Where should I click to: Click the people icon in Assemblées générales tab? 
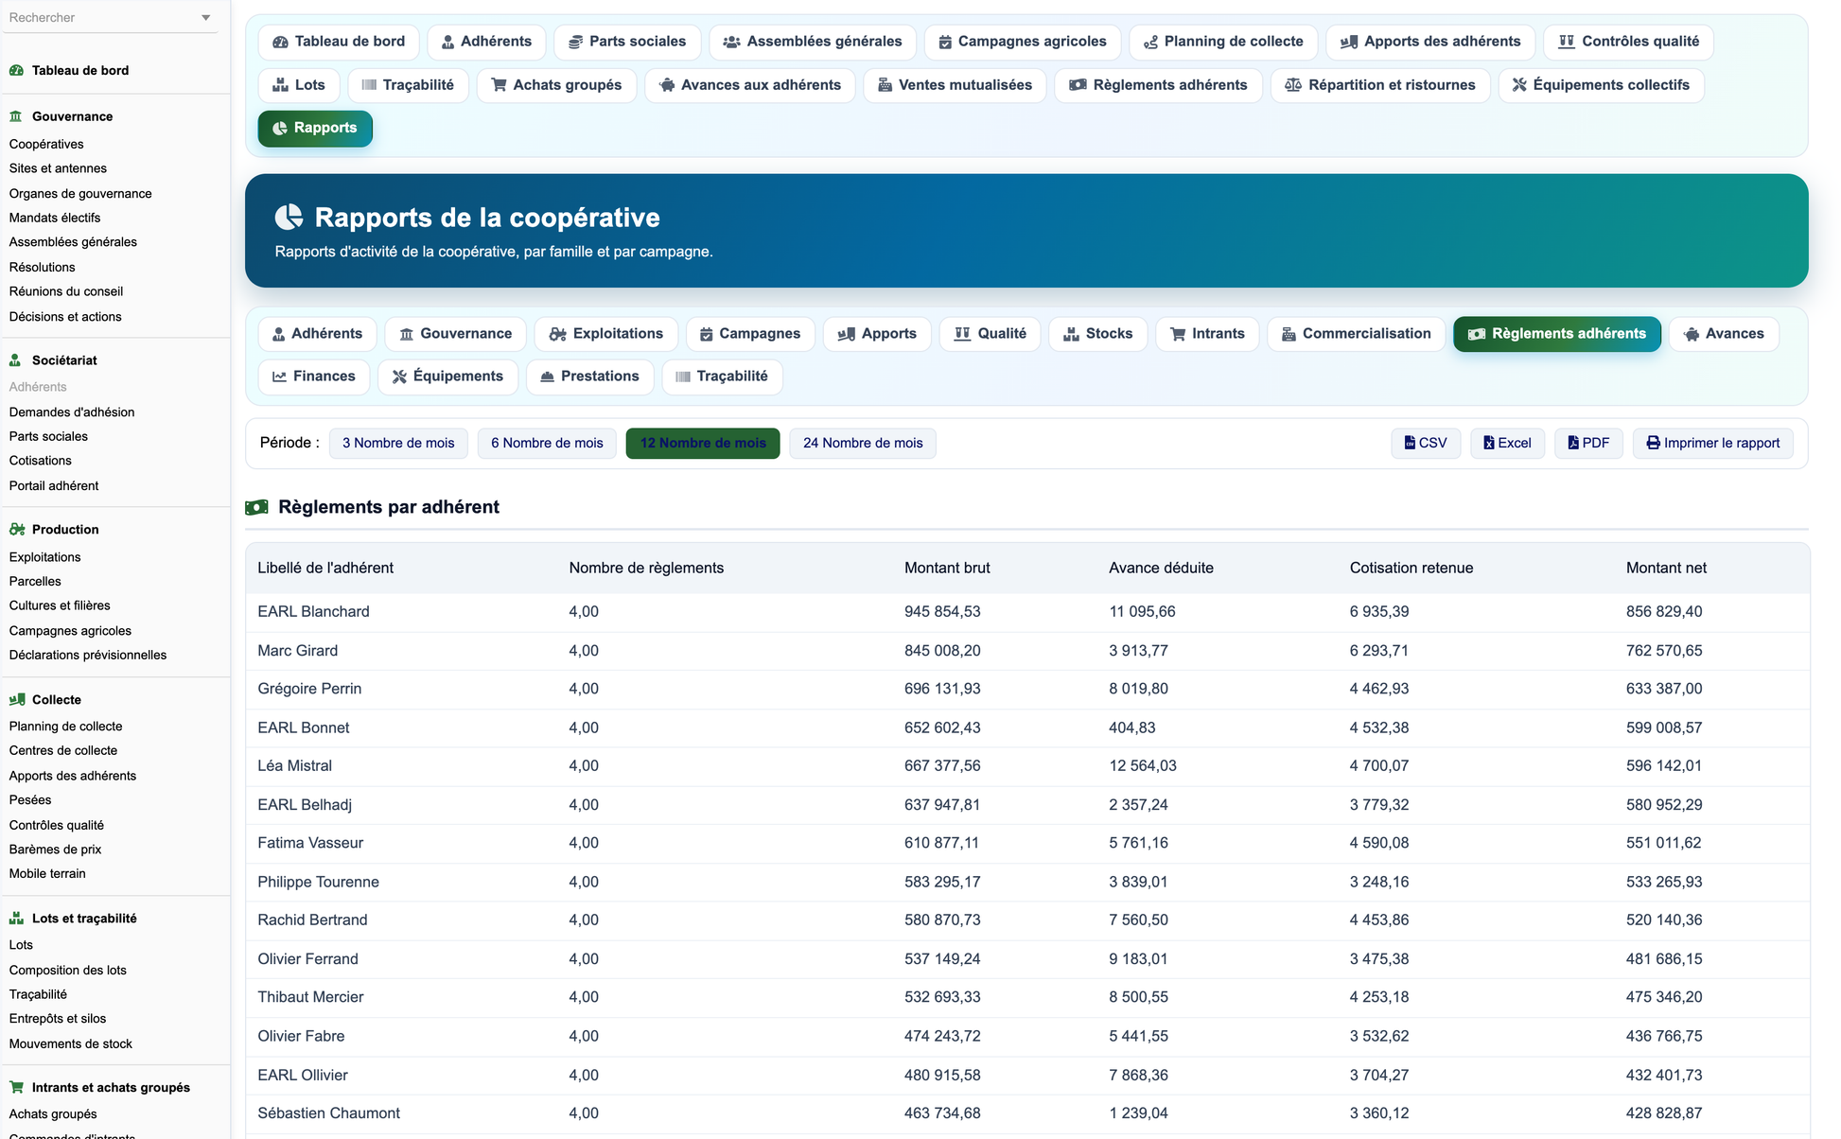(x=731, y=42)
